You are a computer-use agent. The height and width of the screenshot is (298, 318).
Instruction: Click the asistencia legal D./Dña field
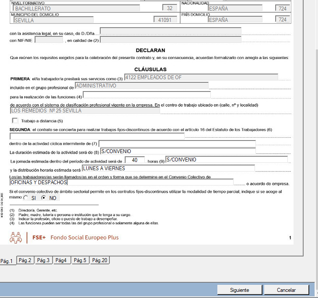171,31
